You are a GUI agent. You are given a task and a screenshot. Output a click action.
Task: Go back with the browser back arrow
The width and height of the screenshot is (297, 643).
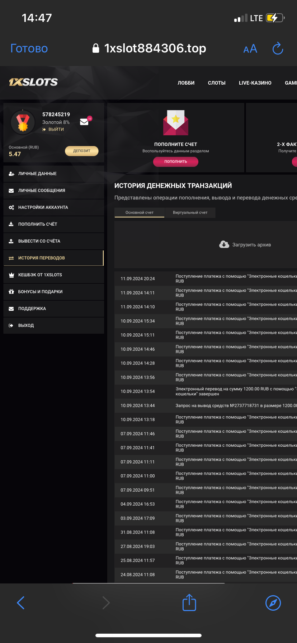pyautogui.click(x=21, y=602)
